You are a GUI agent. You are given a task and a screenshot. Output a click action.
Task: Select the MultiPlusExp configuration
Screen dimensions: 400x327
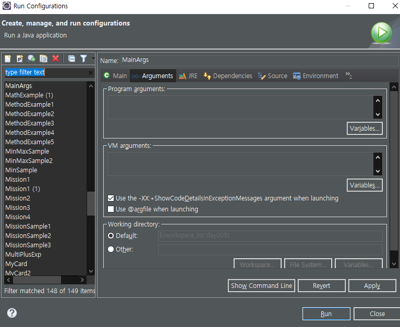[23, 255]
